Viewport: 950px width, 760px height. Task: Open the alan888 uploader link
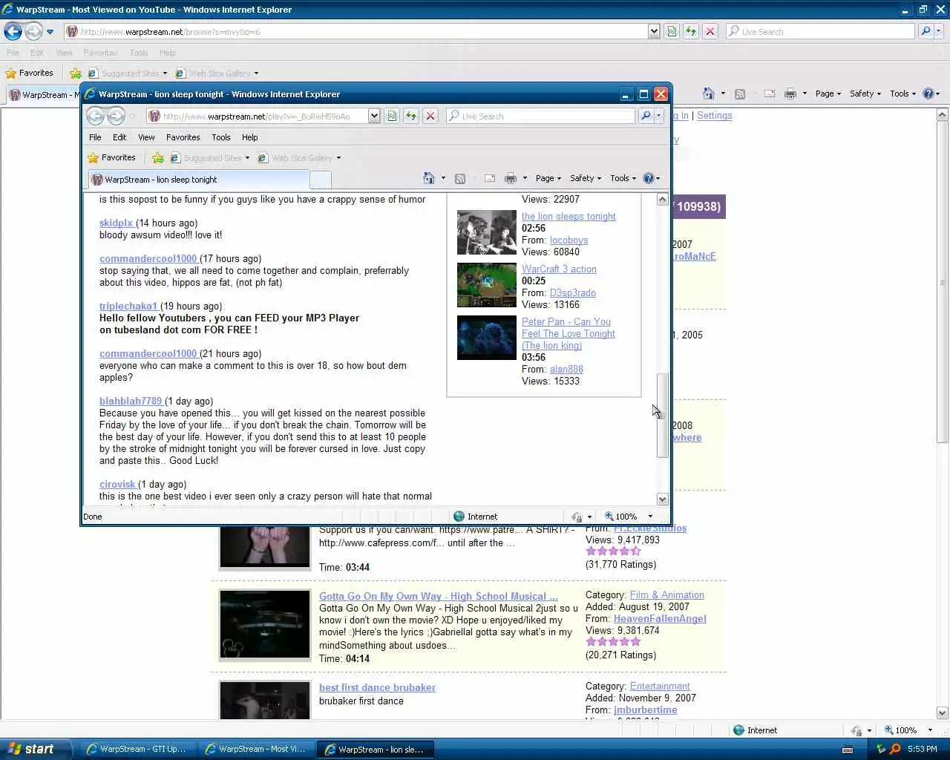click(566, 369)
